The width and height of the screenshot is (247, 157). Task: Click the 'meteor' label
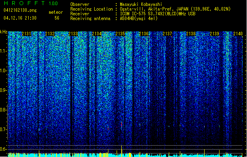pos(56,12)
